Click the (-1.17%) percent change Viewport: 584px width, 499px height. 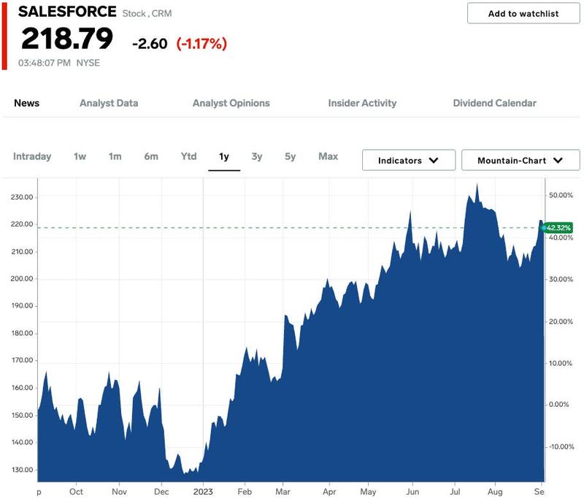point(201,44)
